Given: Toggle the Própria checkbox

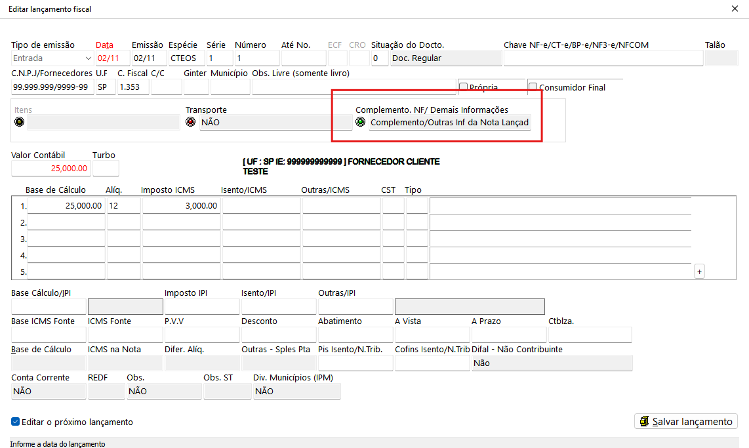Looking at the screenshot, I should click(463, 87).
